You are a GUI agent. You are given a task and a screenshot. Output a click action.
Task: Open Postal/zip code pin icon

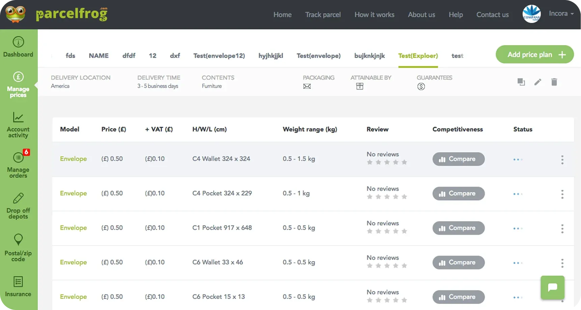[18, 240]
